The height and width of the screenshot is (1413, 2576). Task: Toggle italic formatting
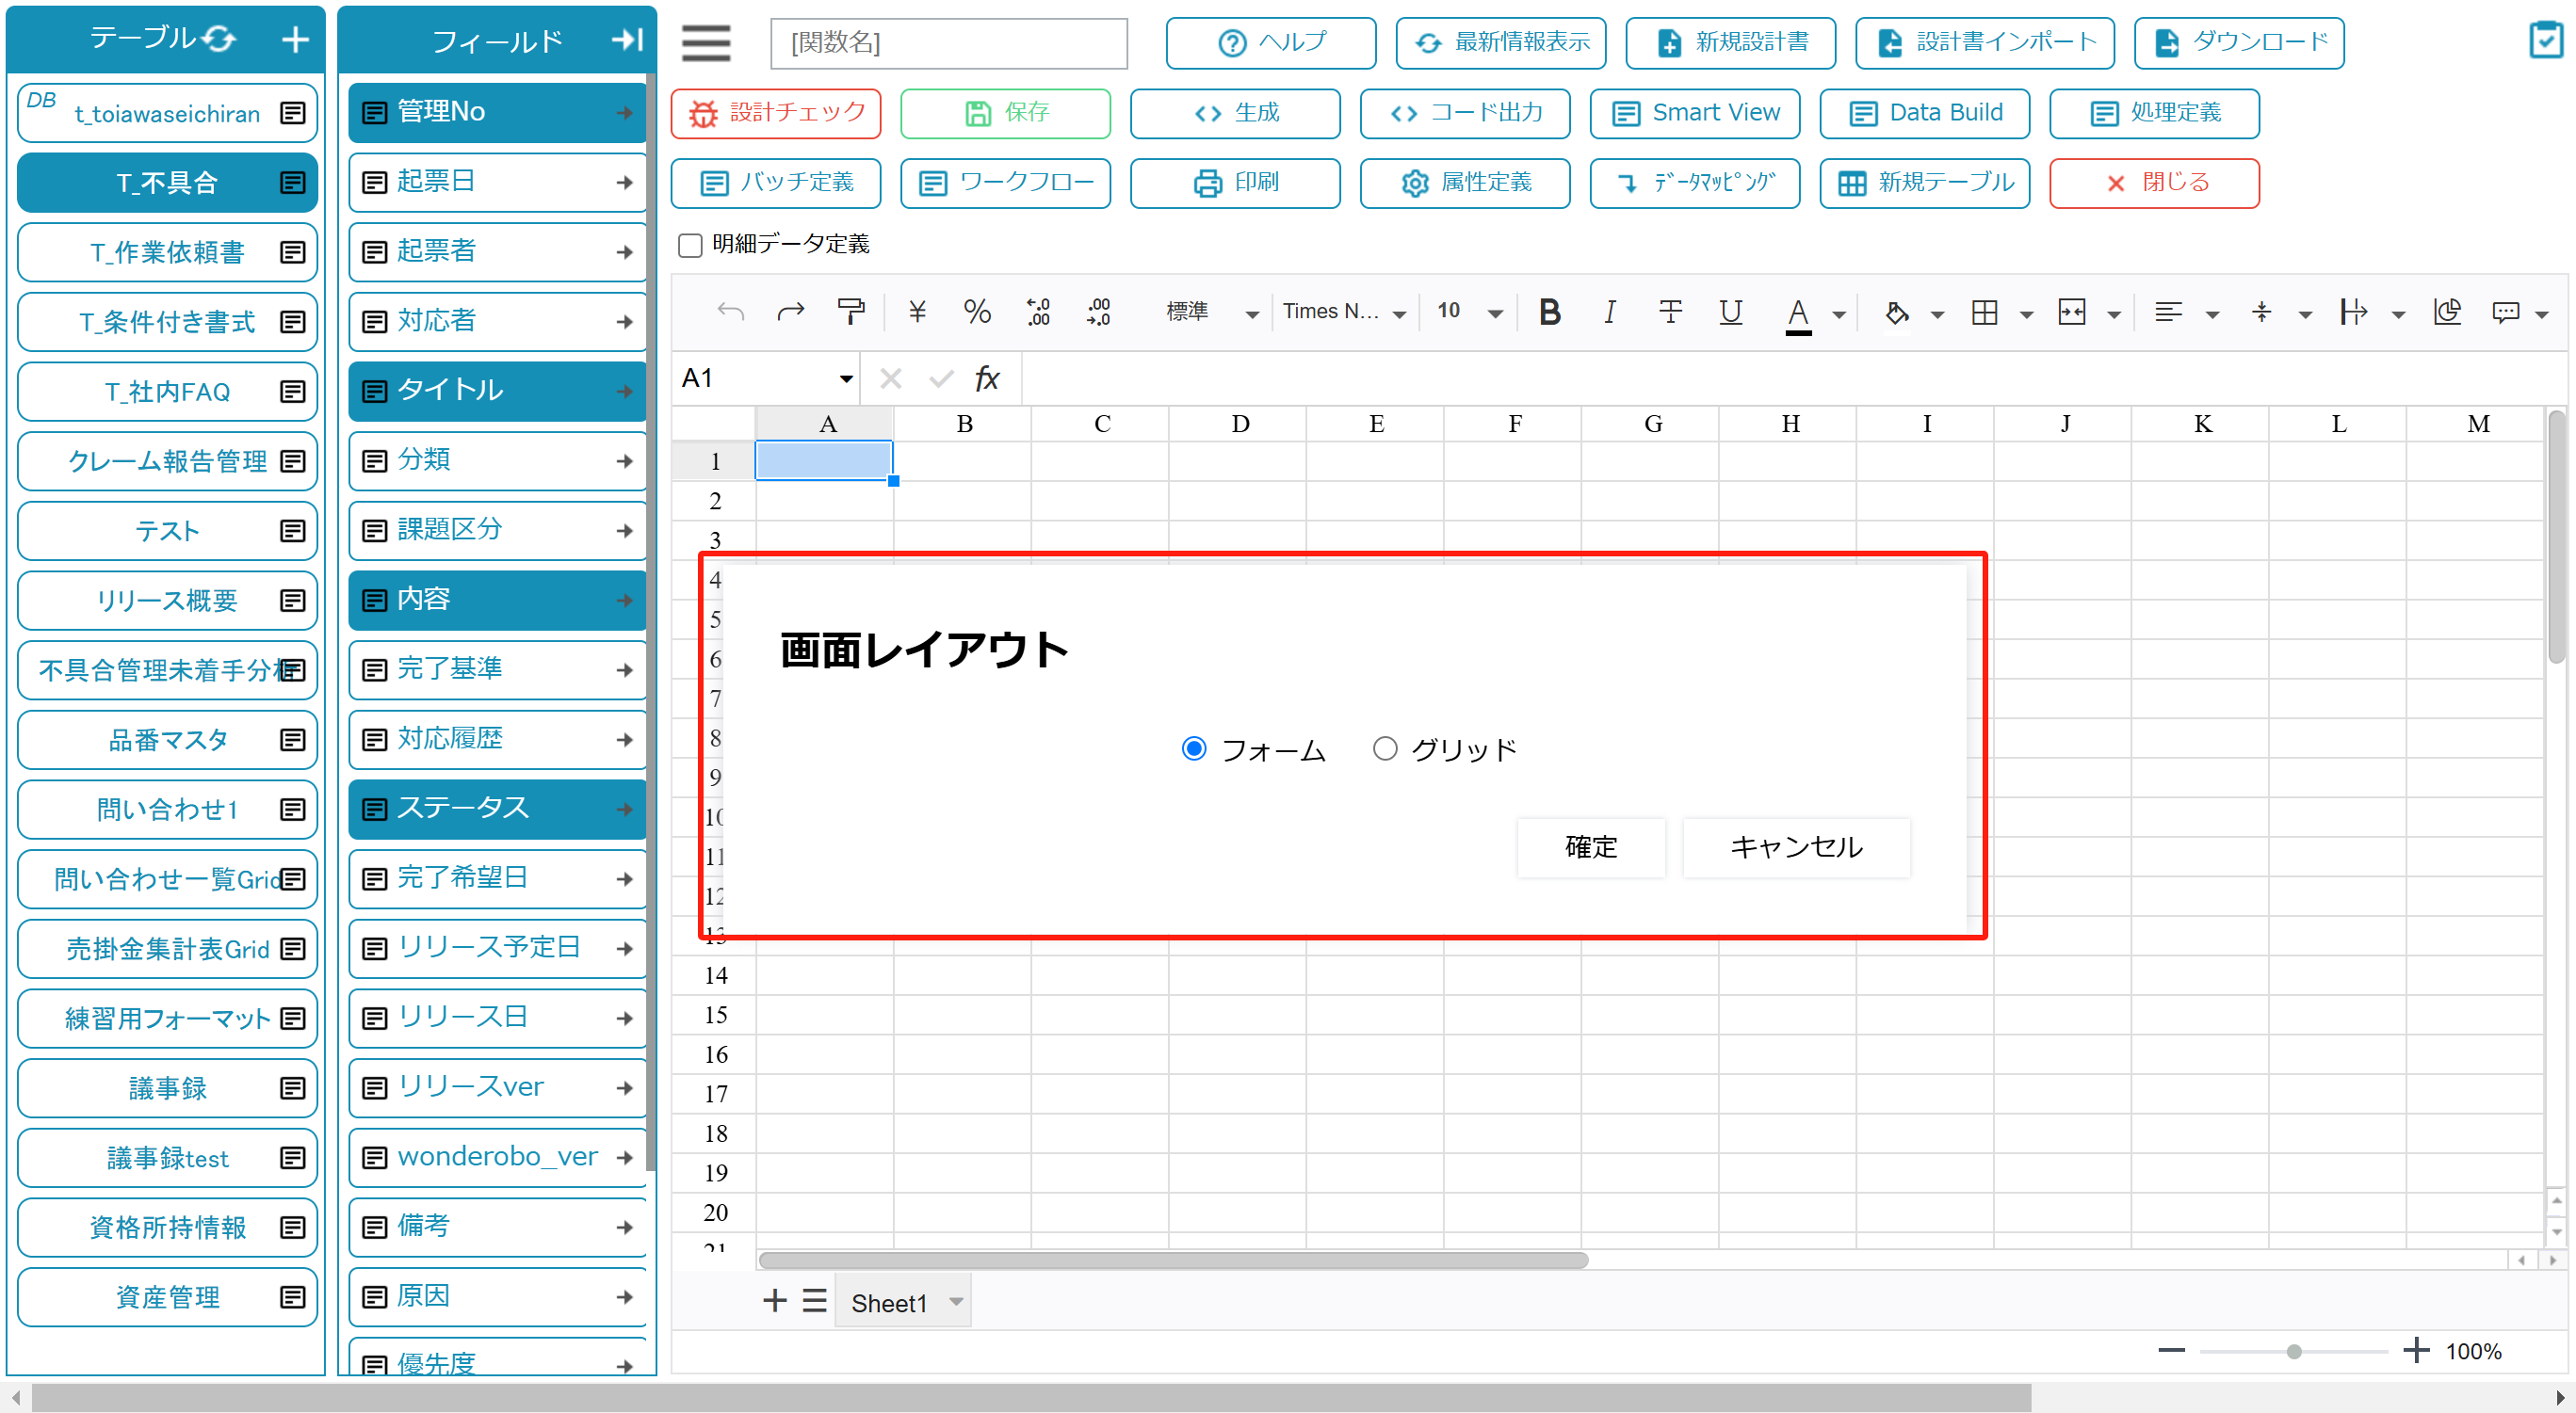pos(1610,313)
